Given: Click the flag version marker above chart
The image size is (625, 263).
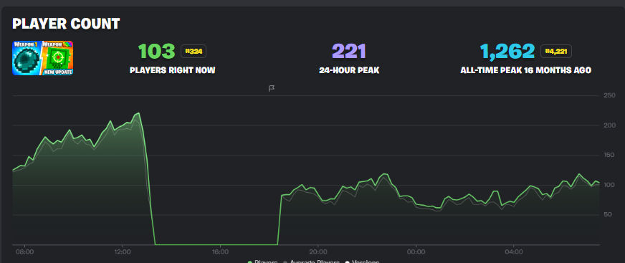Looking at the screenshot, I should pyautogui.click(x=272, y=88).
